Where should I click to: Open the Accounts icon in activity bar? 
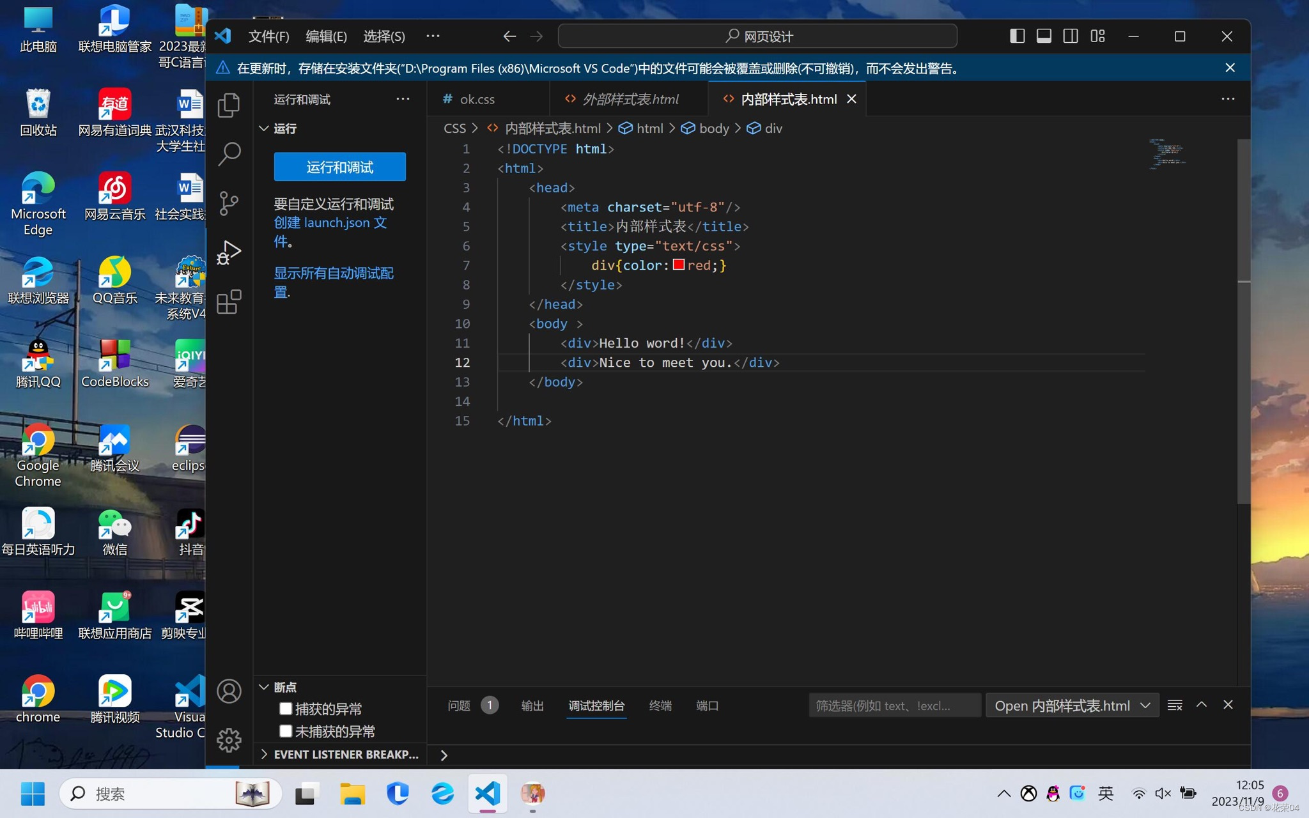(x=229, y=691)
